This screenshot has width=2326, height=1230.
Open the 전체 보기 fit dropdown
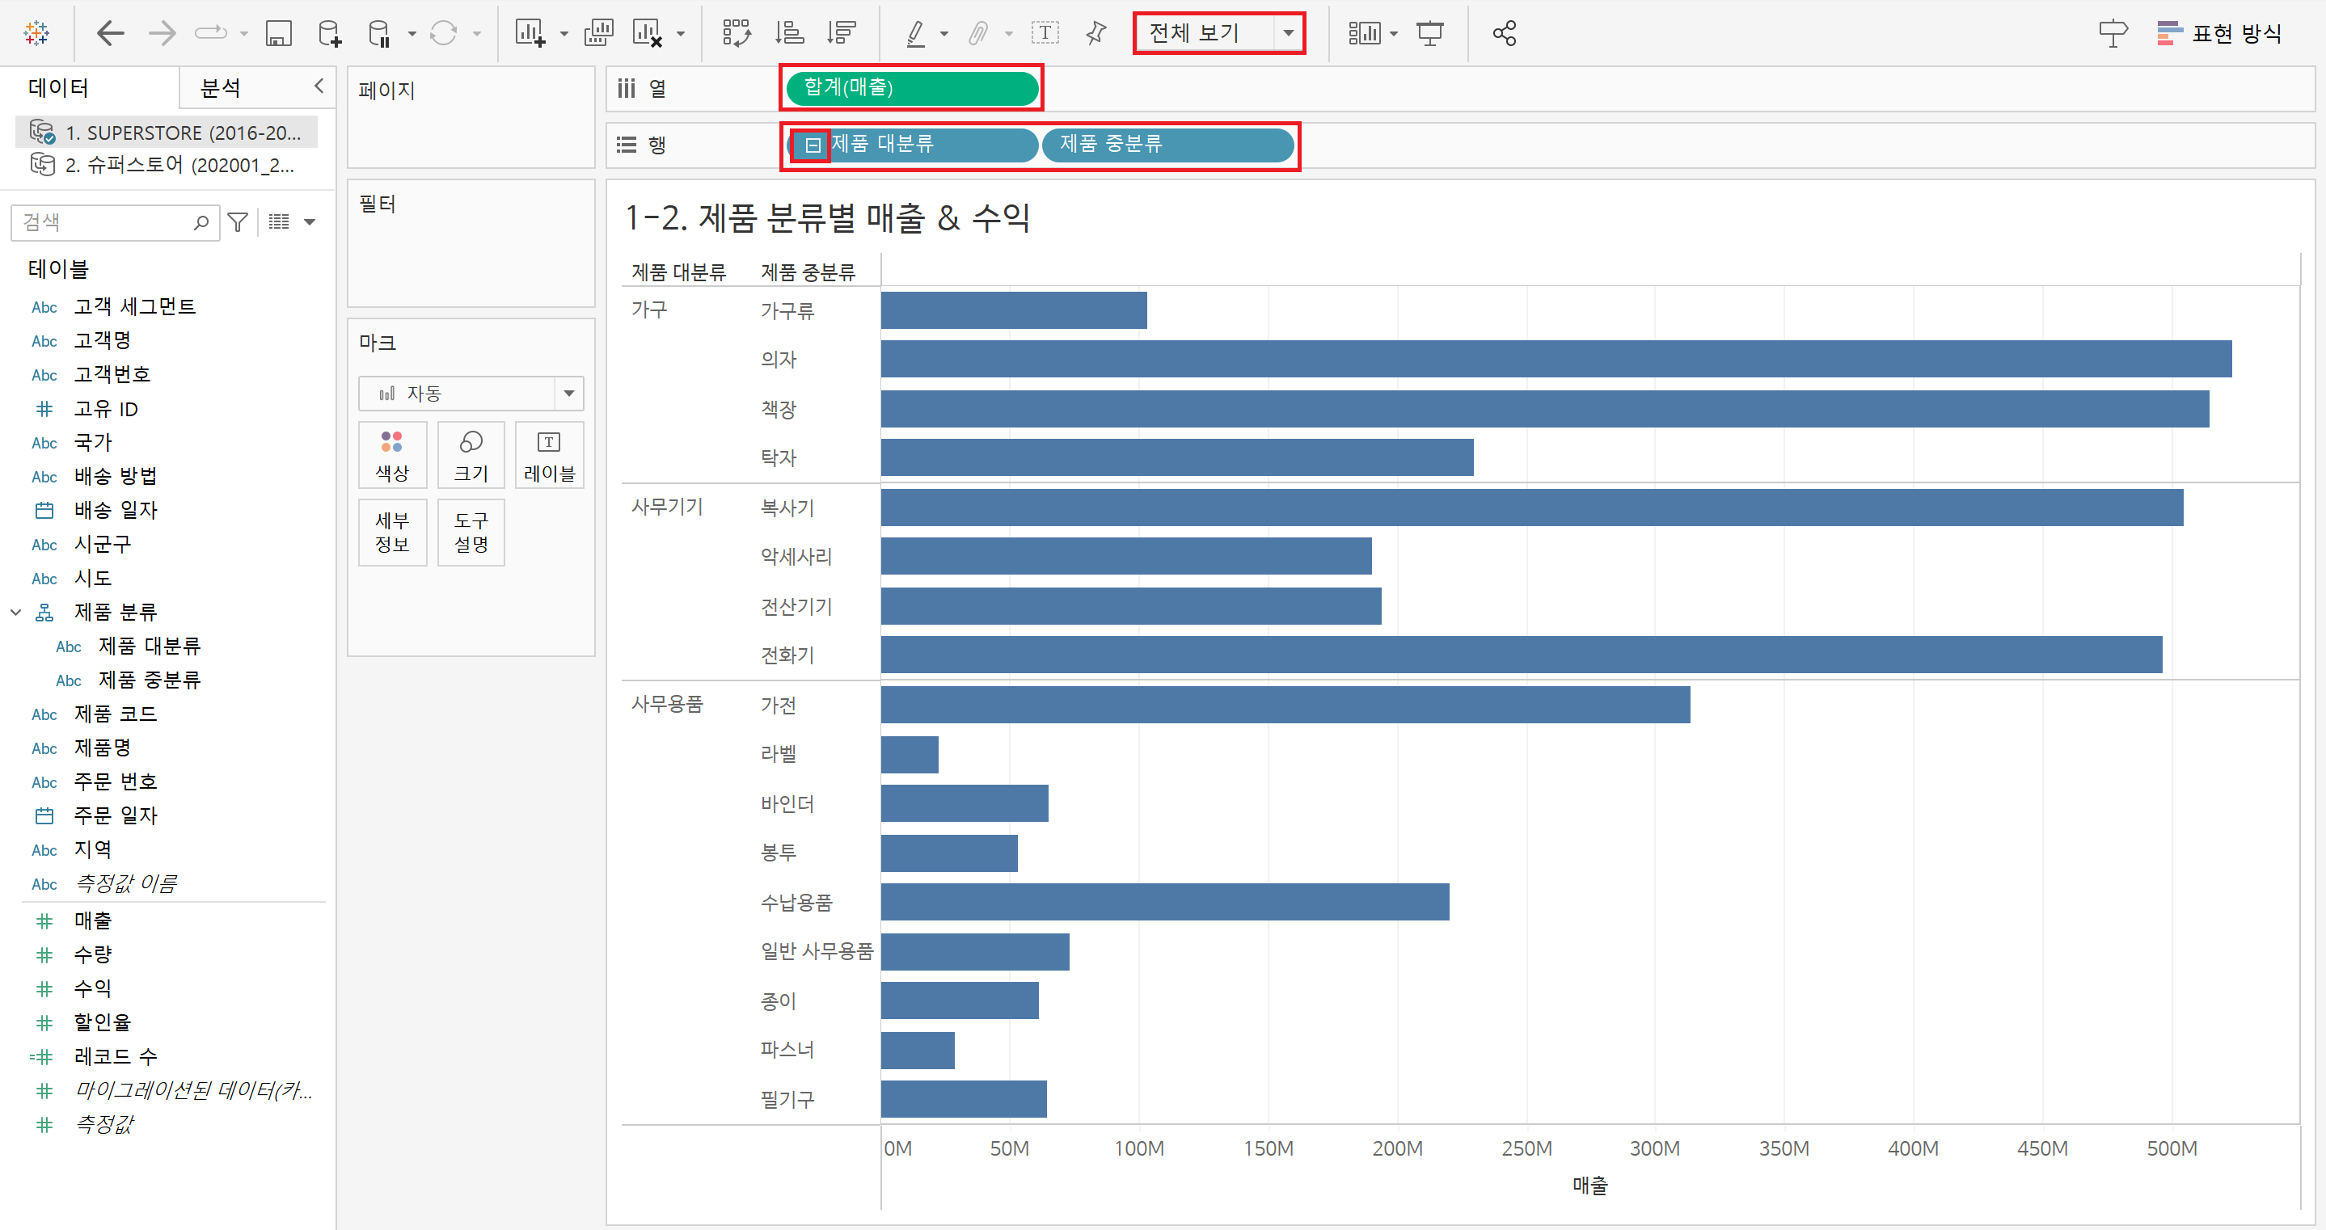click(x=1289, y=33)
